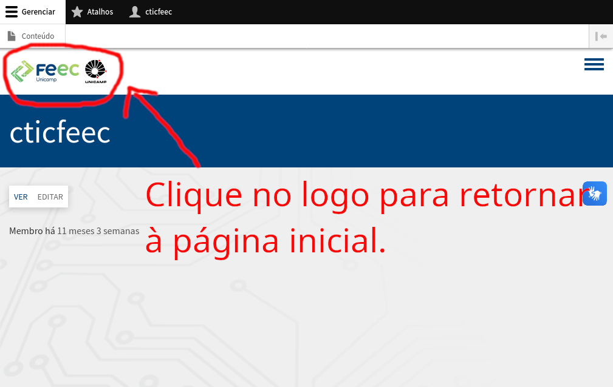Screen dimensions: 613x387
Task: Click the document icon next to Conteúdo
Action: pyautogui.click(x=12, y=36)
